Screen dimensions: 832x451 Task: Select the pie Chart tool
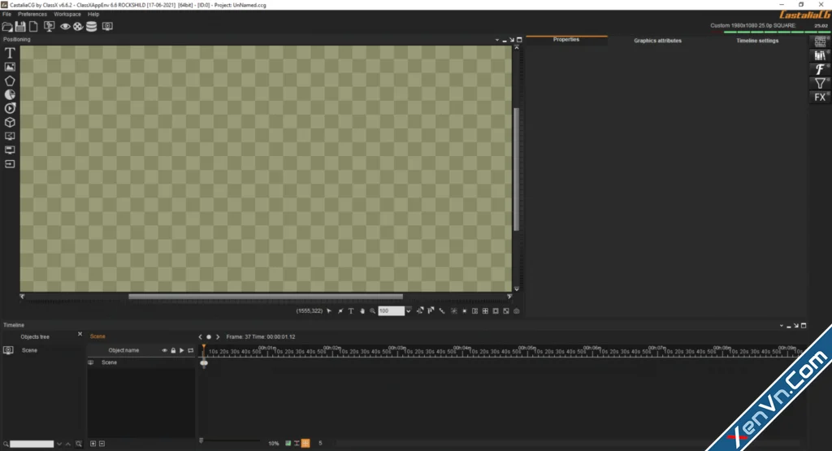(x=10, y=94)
